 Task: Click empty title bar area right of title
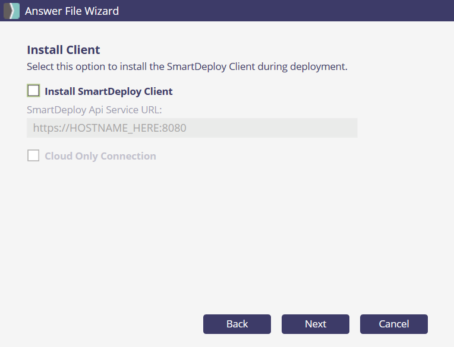[x=285, y=11]
